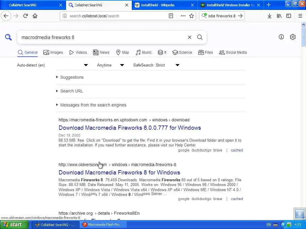The width and height of the screenshot is (306, 229).
Task: Click the EN language indicator in taskbar
Action: click(269, 225)
